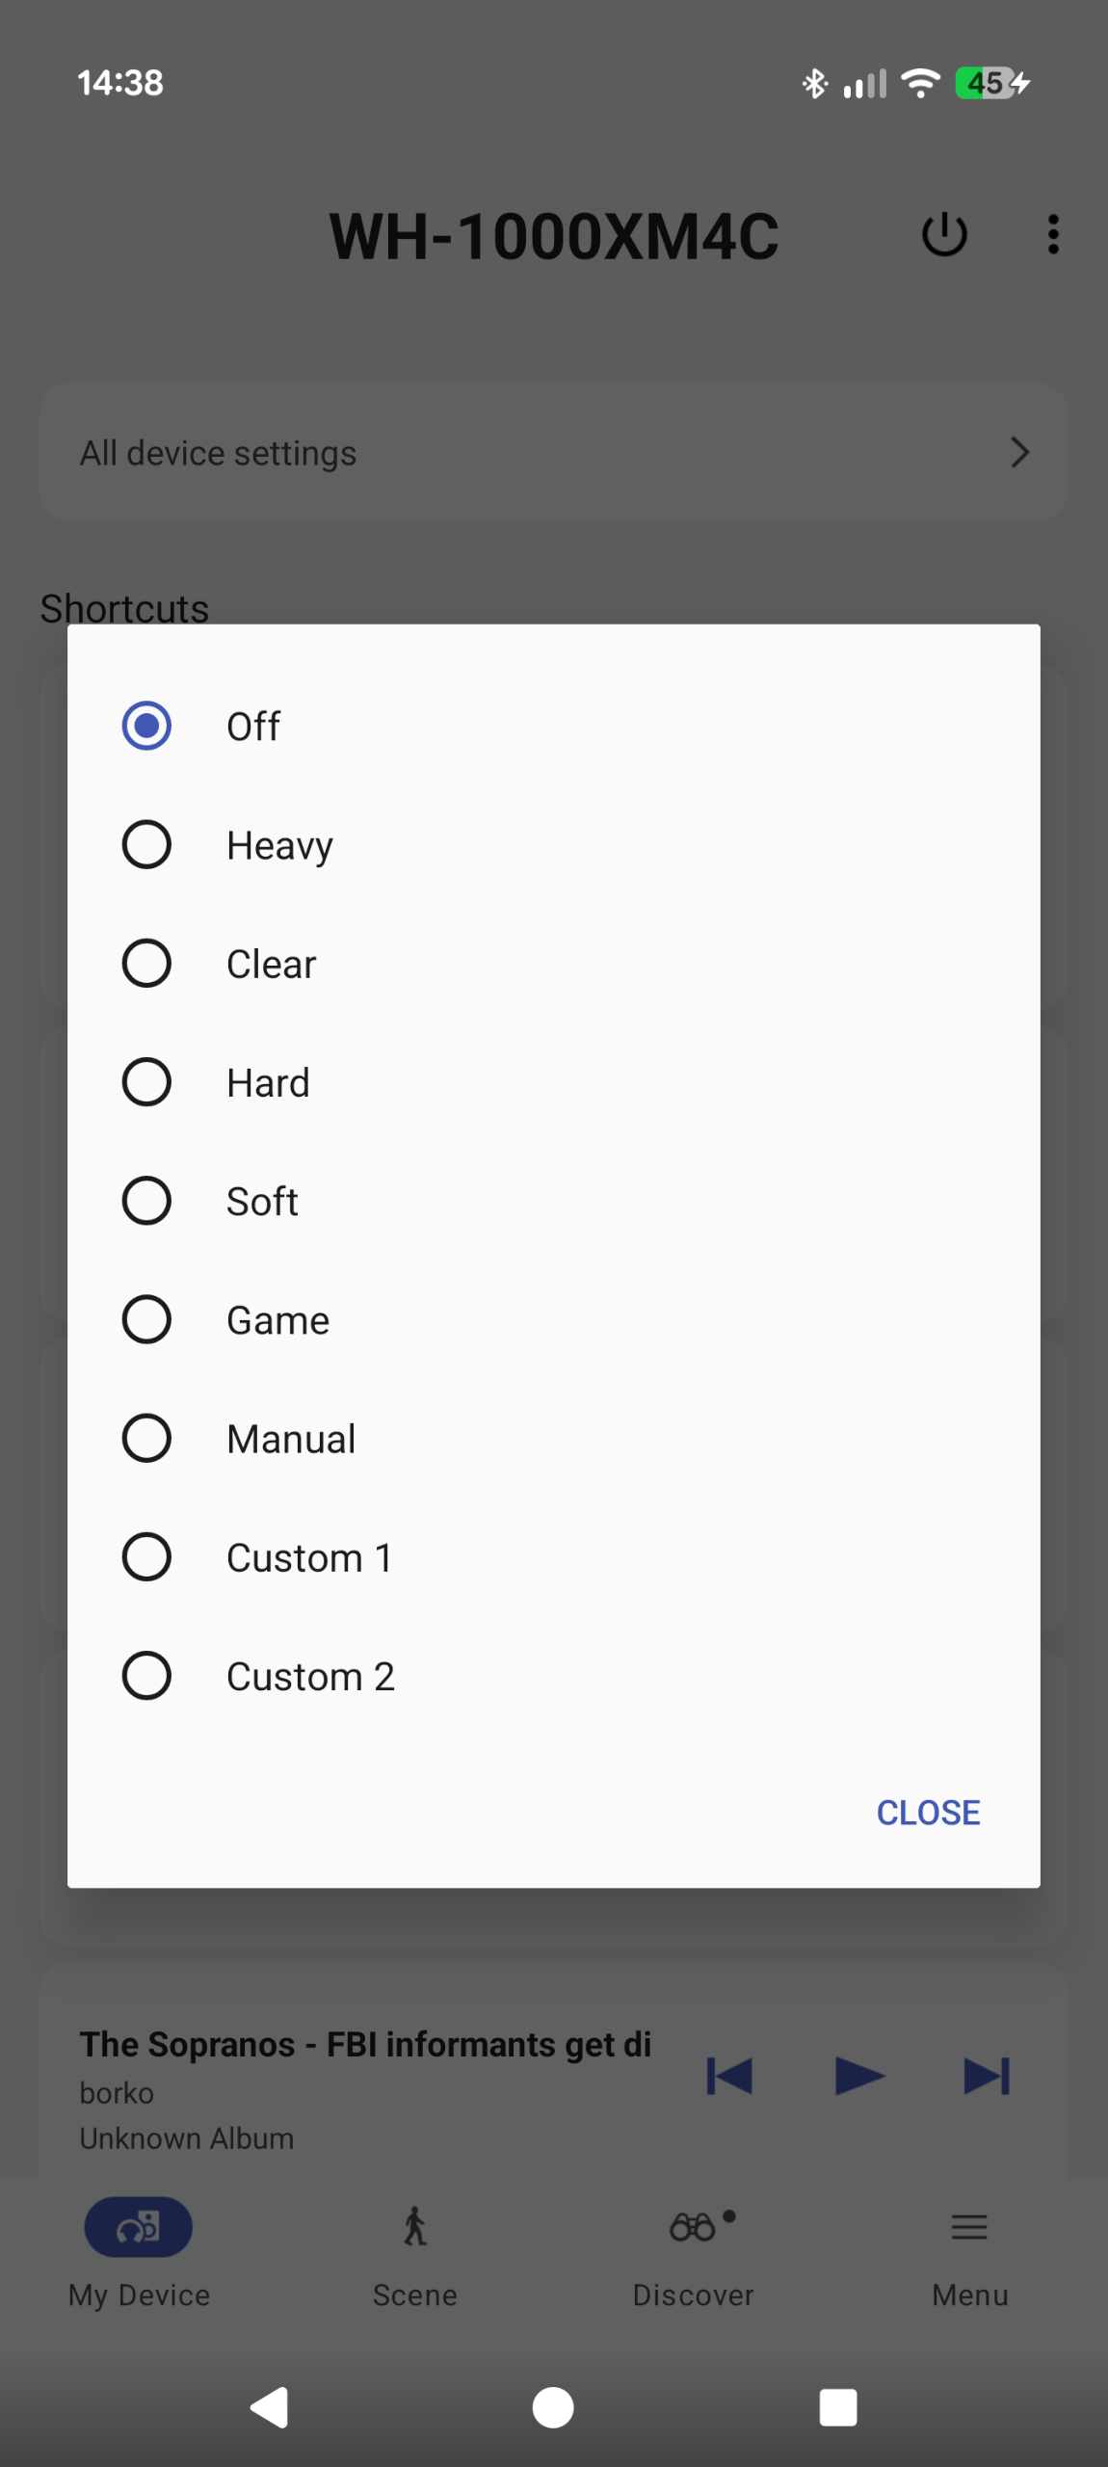
Task: Tap the CLOSE button in dialog
Action: pos(928,1813)
